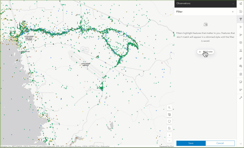Image resolution: width=244 pixels, height=148 pixels.
Task: Open the Sketch icon in right toolbar
Action: (x=240, y=82)
